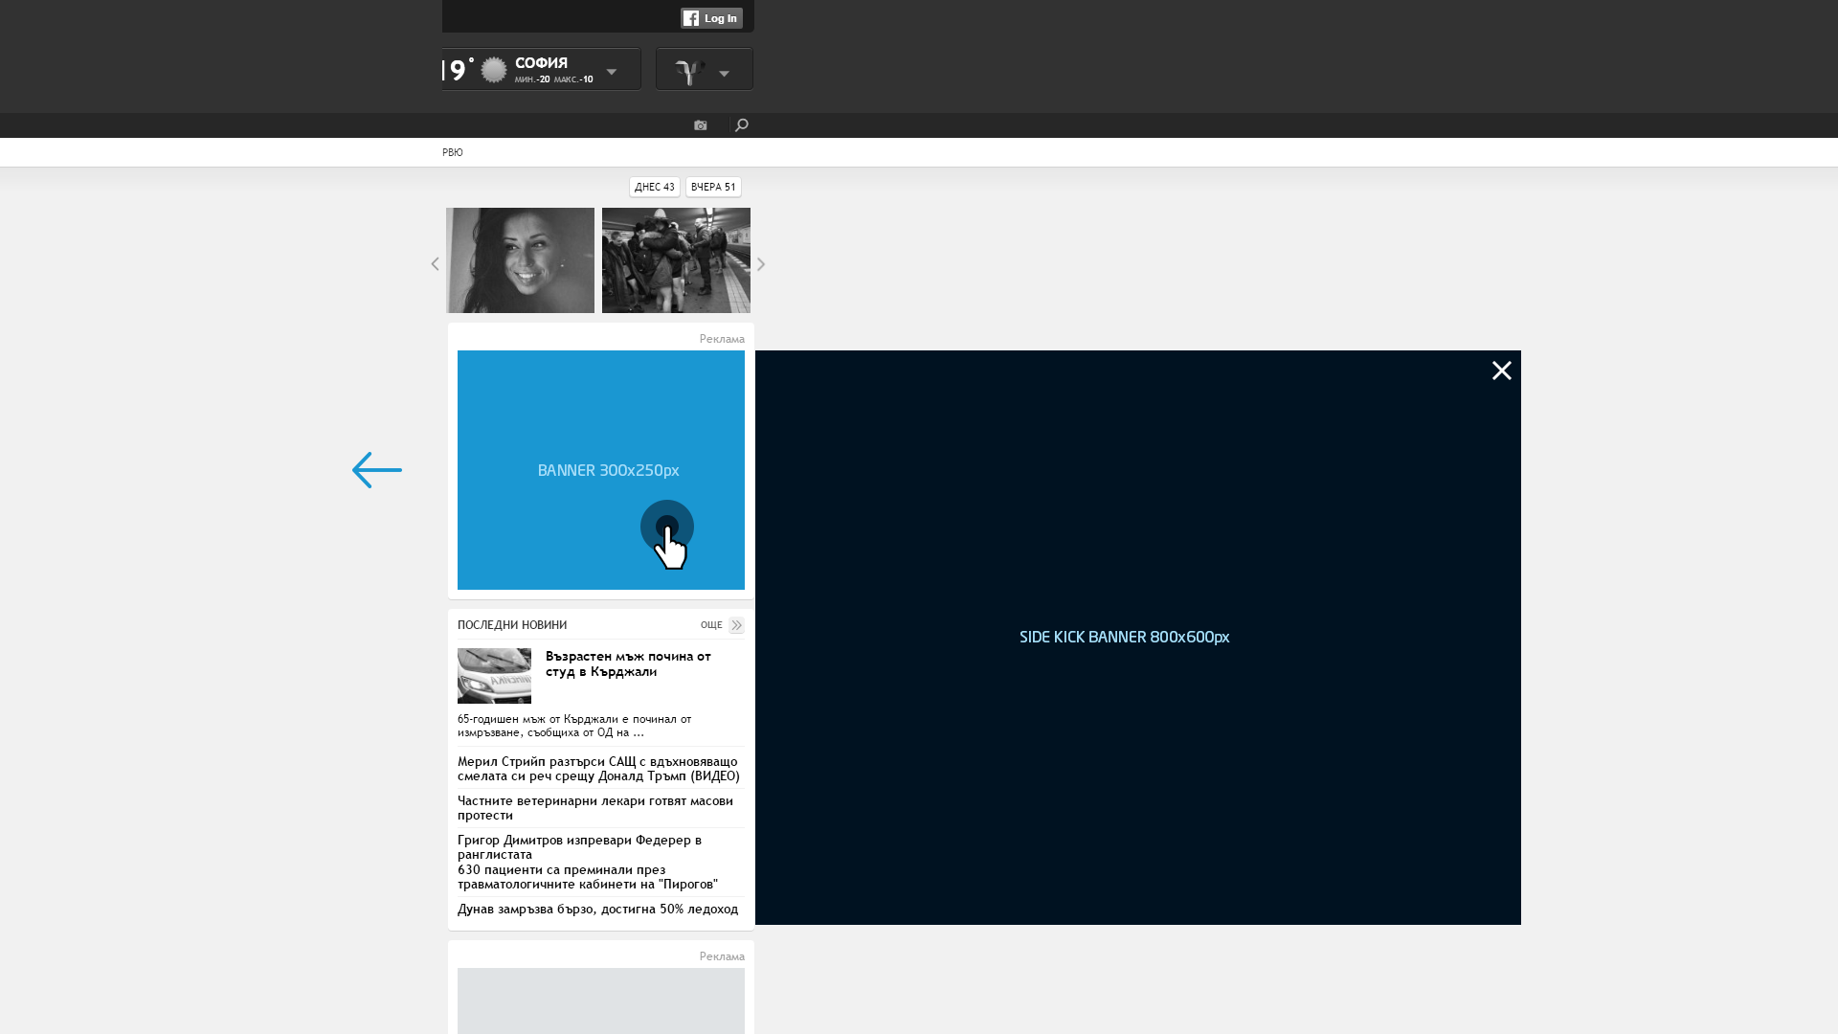This screenshot has width=1838, height=1034.
Task: Open the ambulance news thumbnail image
Action: point(494,676)
